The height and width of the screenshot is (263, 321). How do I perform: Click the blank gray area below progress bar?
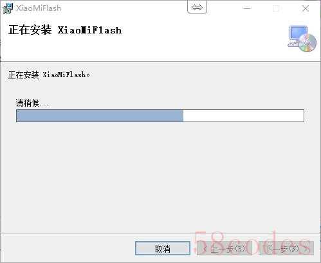tap(160, 176)
